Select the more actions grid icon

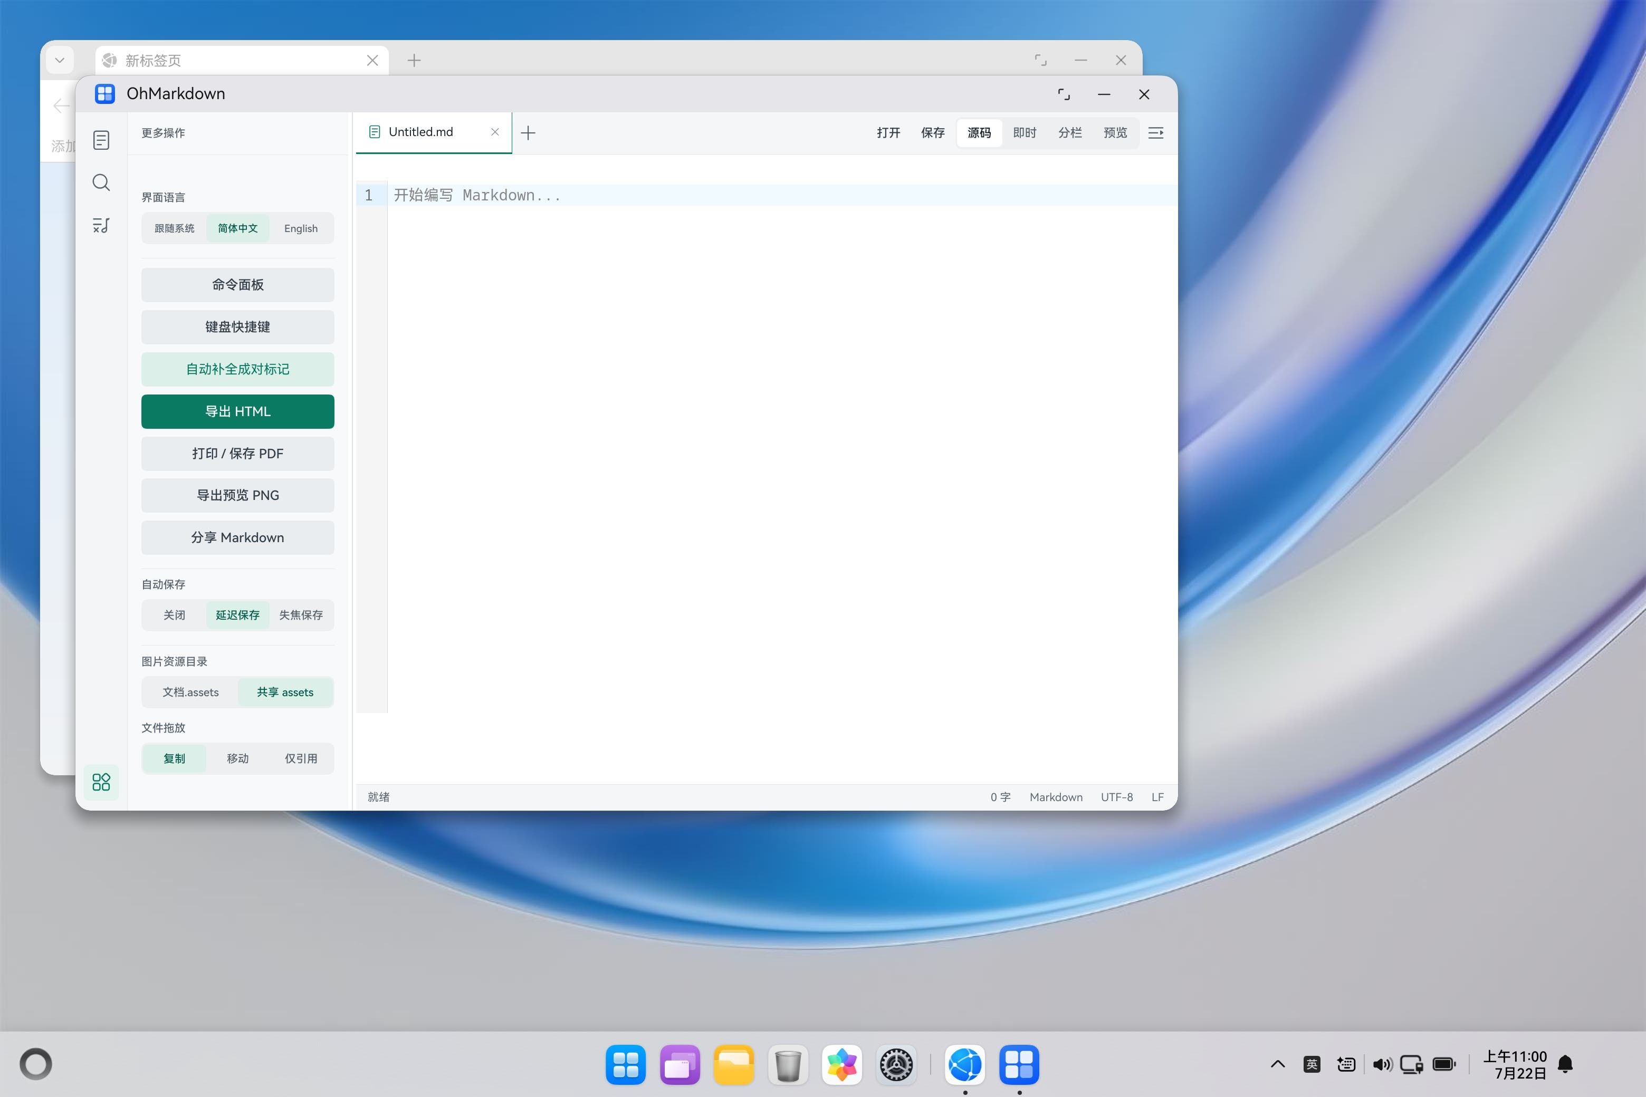click(101, 782)
